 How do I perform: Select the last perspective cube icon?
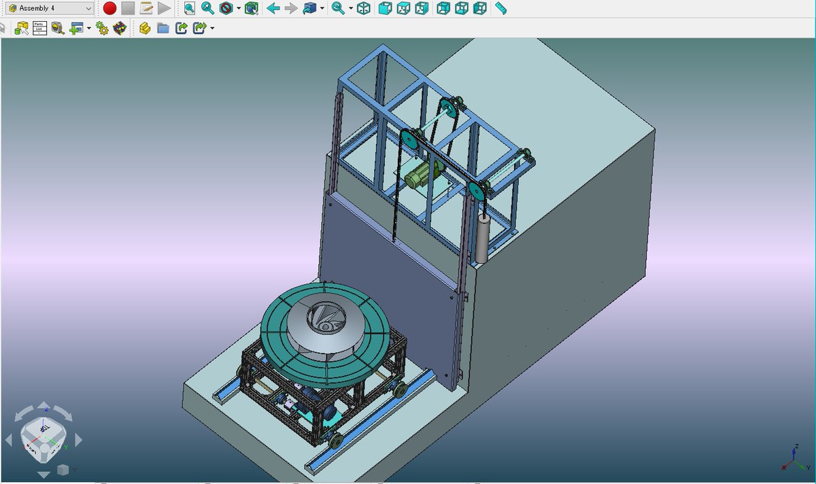(x=480, y=8)
